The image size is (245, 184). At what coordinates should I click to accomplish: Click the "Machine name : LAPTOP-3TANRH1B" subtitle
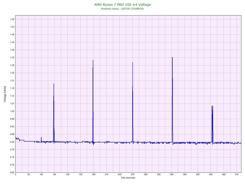click(x=122, y=9)
